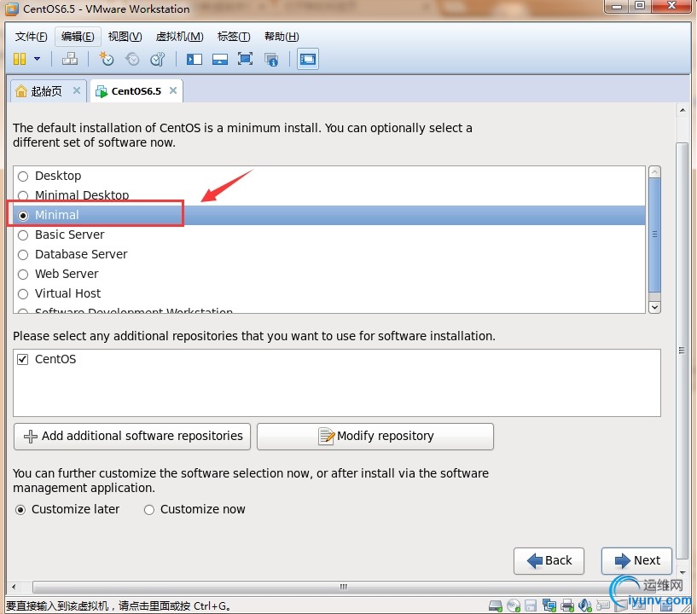
Task: Click the Modify repository button
Action: (375, 437)
